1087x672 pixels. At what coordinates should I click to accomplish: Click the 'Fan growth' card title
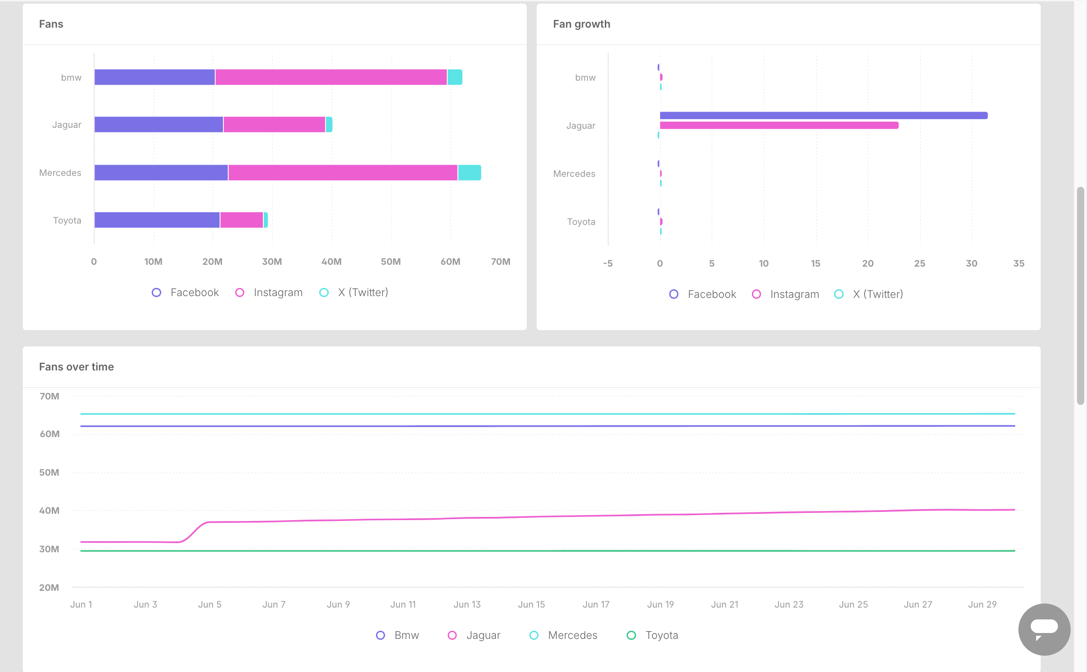click(x=582, y=24)
